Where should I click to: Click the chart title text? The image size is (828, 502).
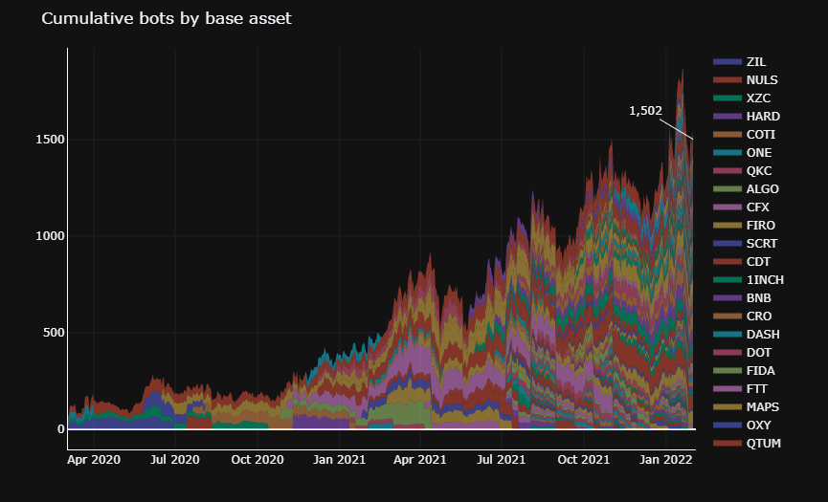[x=167, y=18]
